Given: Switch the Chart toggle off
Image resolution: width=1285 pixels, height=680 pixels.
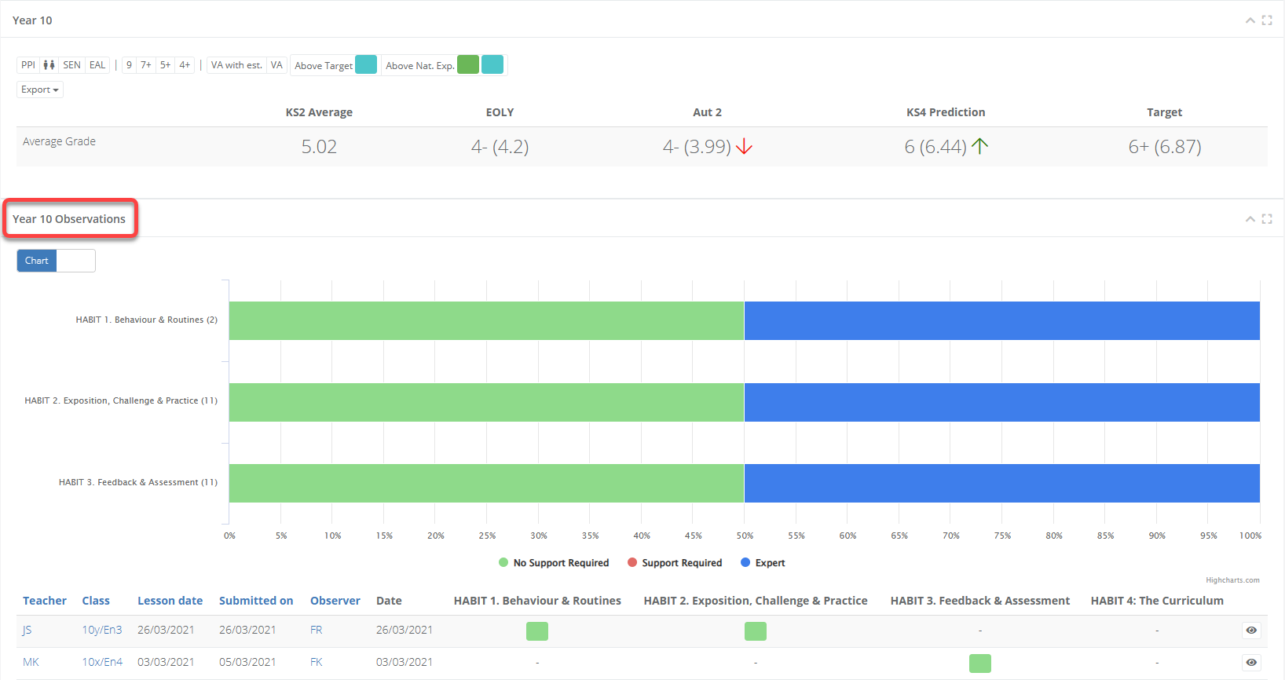Looking at the screenshot, I should 56,261.
